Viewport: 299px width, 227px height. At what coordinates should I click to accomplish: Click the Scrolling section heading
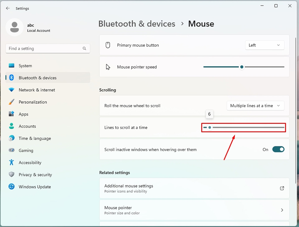pos(107,90)
